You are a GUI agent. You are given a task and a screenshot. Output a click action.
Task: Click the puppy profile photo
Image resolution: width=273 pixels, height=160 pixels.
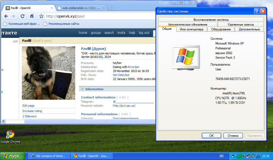[48, 73]
